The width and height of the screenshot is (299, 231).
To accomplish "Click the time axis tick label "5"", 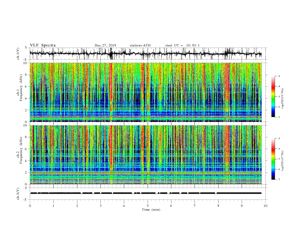I will point(148,206).
